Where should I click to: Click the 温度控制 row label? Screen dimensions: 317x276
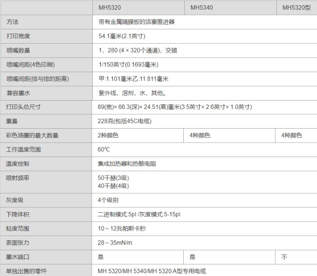(18, 164)
